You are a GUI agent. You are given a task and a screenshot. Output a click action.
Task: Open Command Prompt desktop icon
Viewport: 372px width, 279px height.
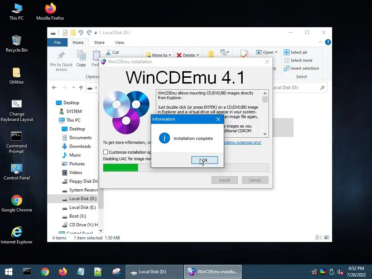17,142
